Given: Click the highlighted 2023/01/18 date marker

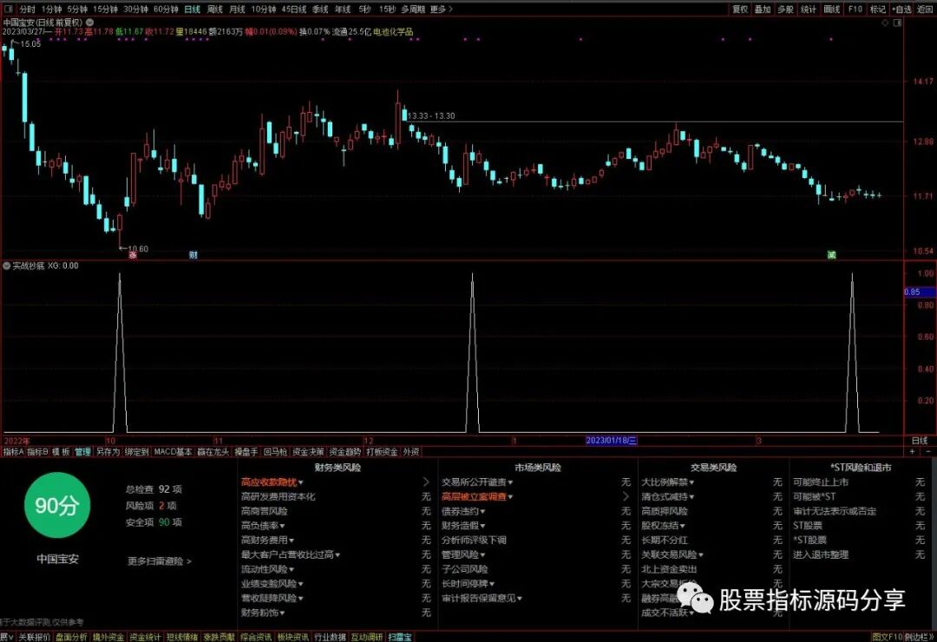Looking at the screenshot, I should (x=611, y=441).
